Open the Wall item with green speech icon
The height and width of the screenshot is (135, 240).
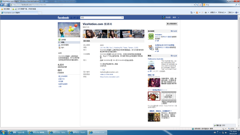point(69,40)
